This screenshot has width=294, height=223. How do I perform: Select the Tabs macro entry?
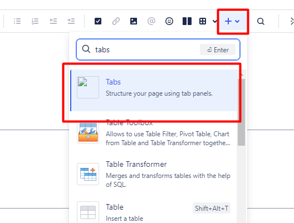tap(154, 90)
